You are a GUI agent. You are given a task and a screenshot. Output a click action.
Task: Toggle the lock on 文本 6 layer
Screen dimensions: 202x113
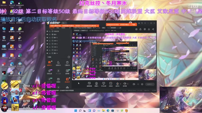tap(50, 41)
